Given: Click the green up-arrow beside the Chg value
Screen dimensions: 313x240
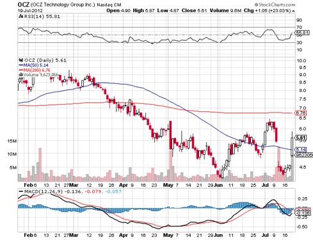Looking at the screenshot, I should (x=294, y=11).
